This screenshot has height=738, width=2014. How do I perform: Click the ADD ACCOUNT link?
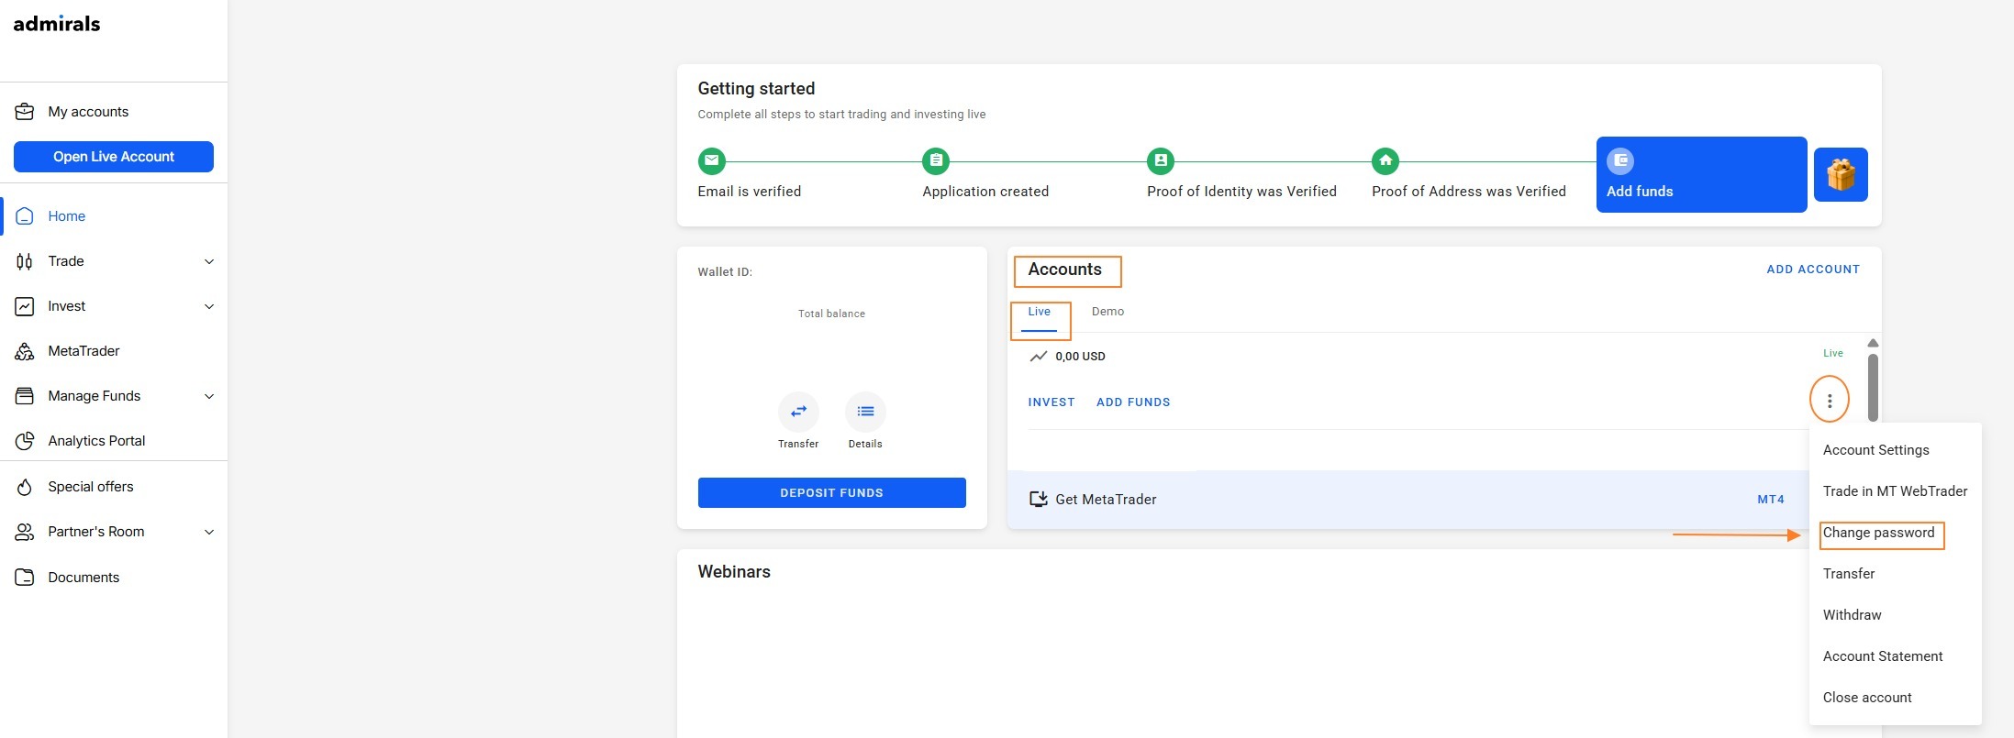1813,270
